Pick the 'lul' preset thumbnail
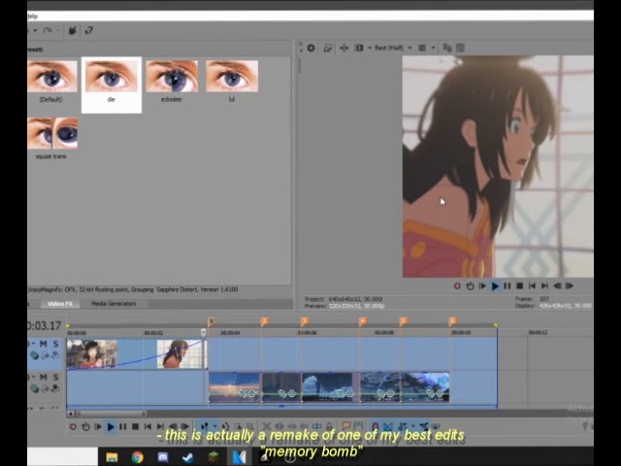 tap(232, 77)
